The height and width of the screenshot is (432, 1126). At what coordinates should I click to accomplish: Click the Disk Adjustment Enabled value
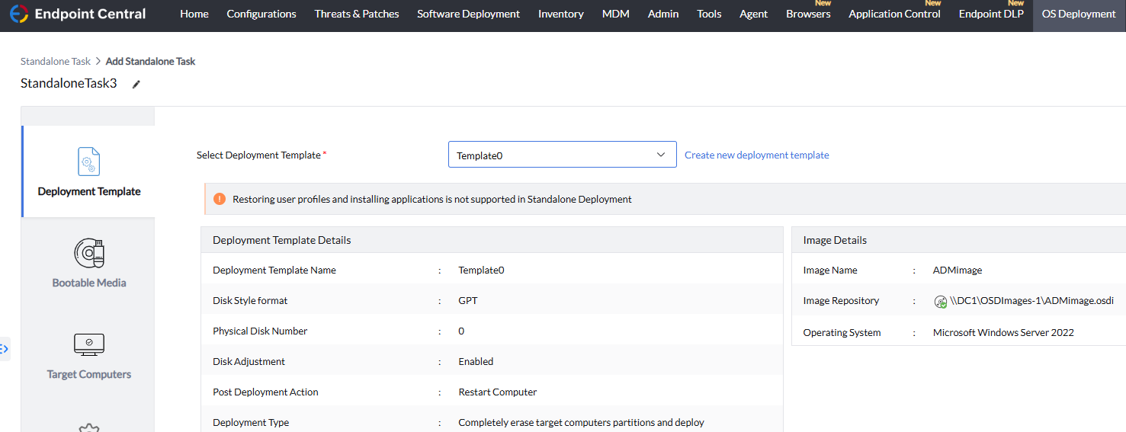click(476, 361)
